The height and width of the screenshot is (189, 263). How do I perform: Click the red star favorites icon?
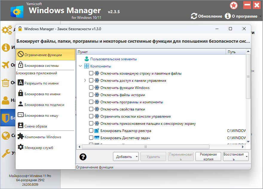pyautogui.click(x=234, y=5)
